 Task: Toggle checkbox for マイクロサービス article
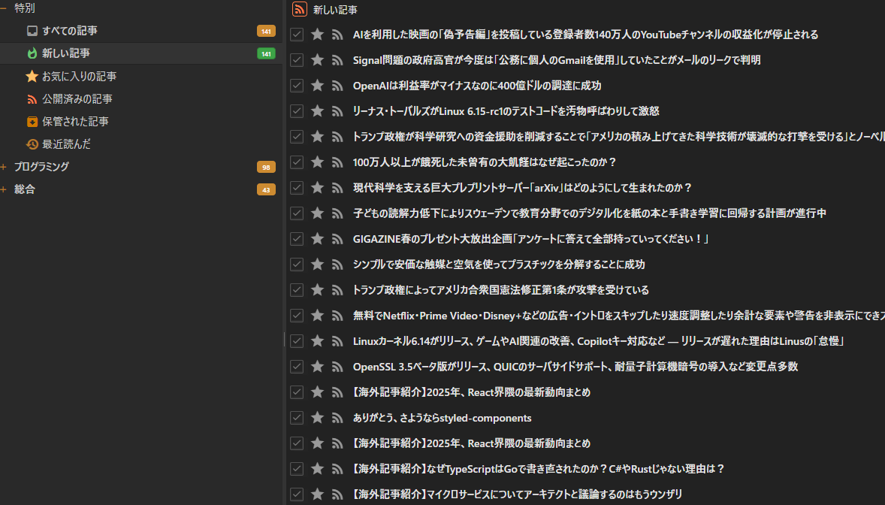click(x=297, y=494)
